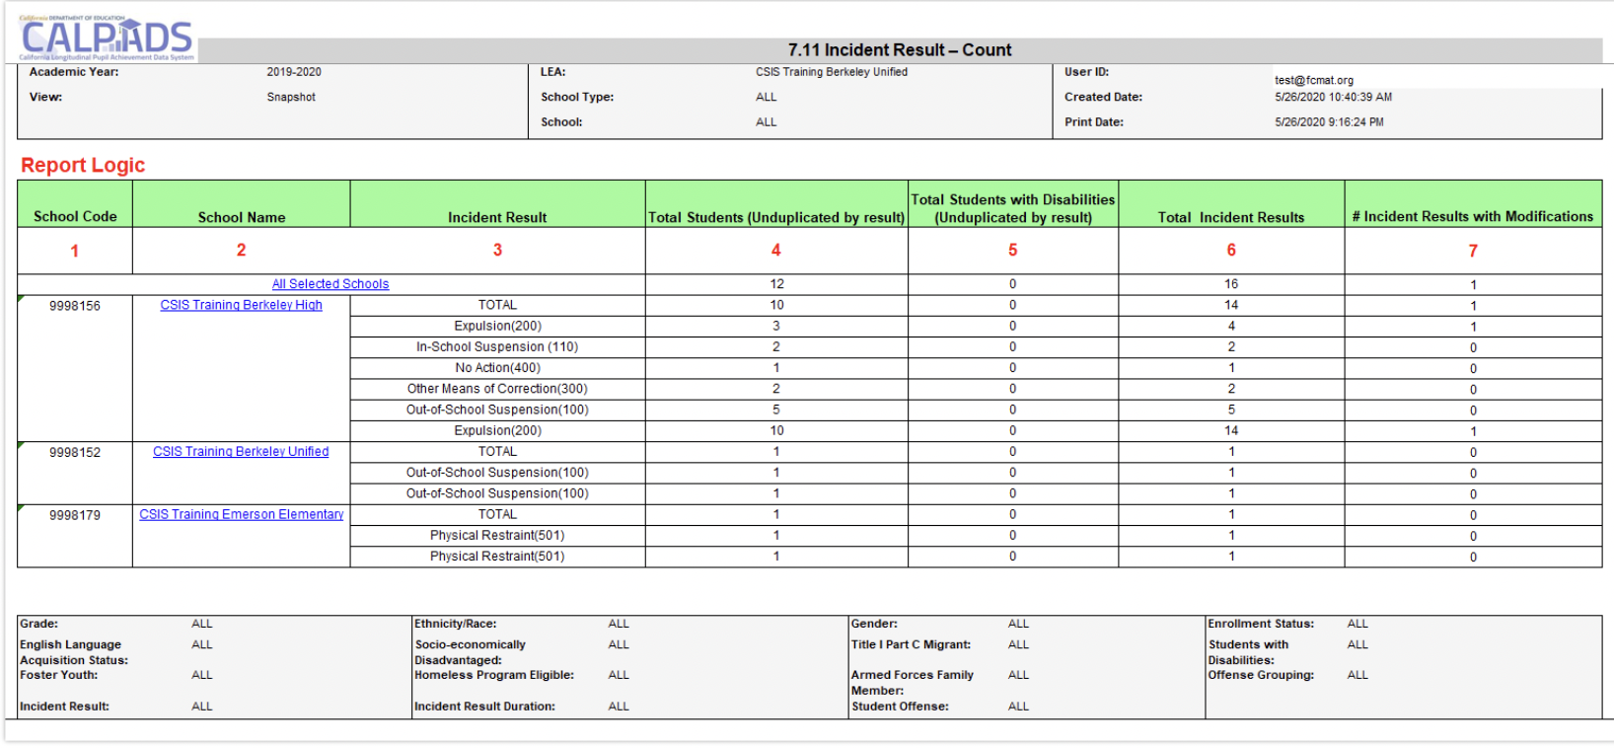The image size is (1614, 748).
Task: Click the Academic Year value 2019-2020
Action: [x=294, y=72]
